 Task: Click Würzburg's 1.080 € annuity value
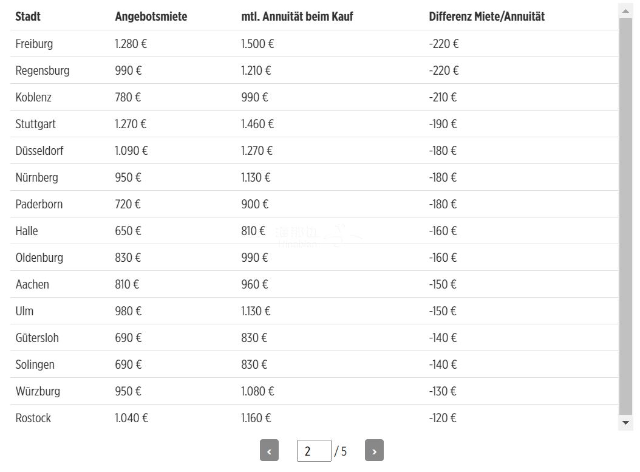pos(257,391)
